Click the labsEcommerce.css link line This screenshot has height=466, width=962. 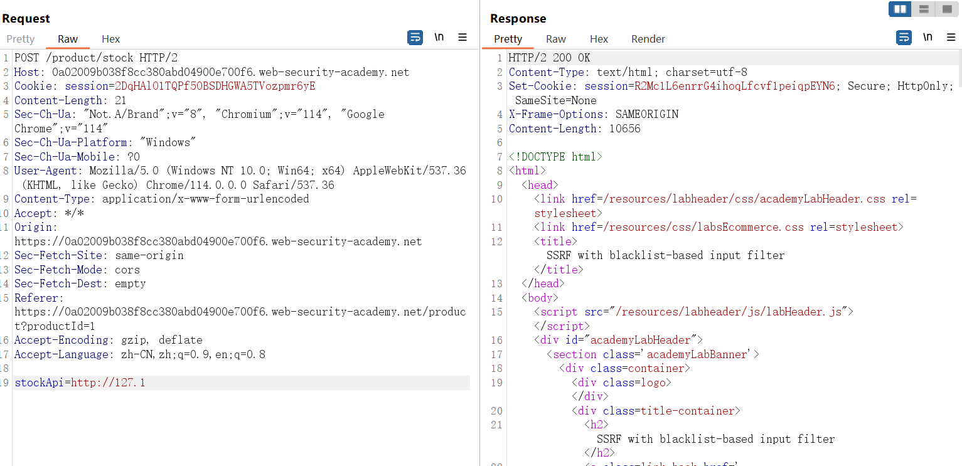pyautogui.click(x=719, y=227)
